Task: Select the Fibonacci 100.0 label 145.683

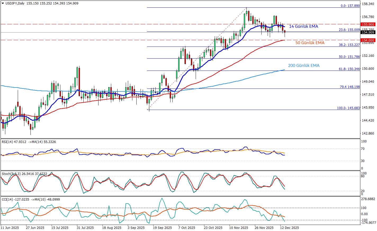Action: coord(348,108)
